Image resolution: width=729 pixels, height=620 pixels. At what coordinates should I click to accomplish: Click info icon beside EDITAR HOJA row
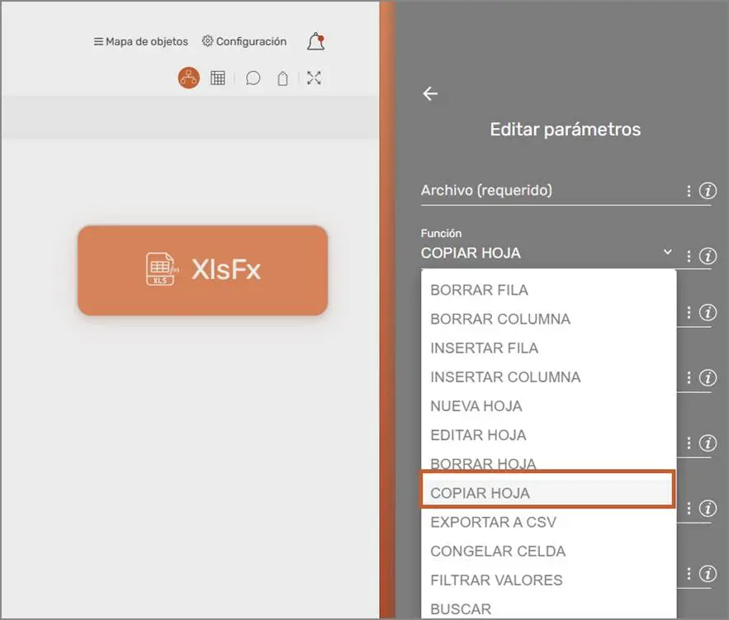point(708,443)
